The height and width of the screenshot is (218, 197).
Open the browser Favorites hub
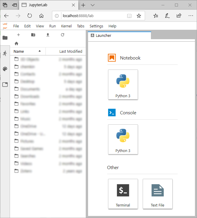[156, 16]
